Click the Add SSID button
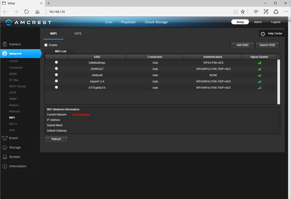This screenshot has width=291, height=199. [242, 45]
